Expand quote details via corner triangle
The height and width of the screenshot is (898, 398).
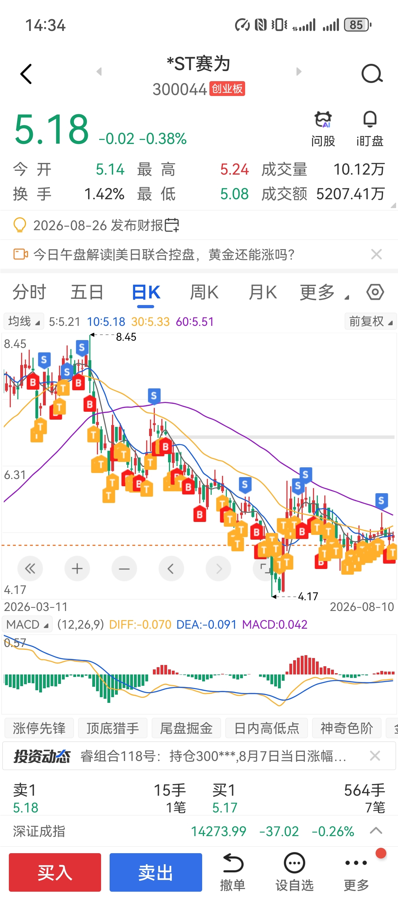394,205
